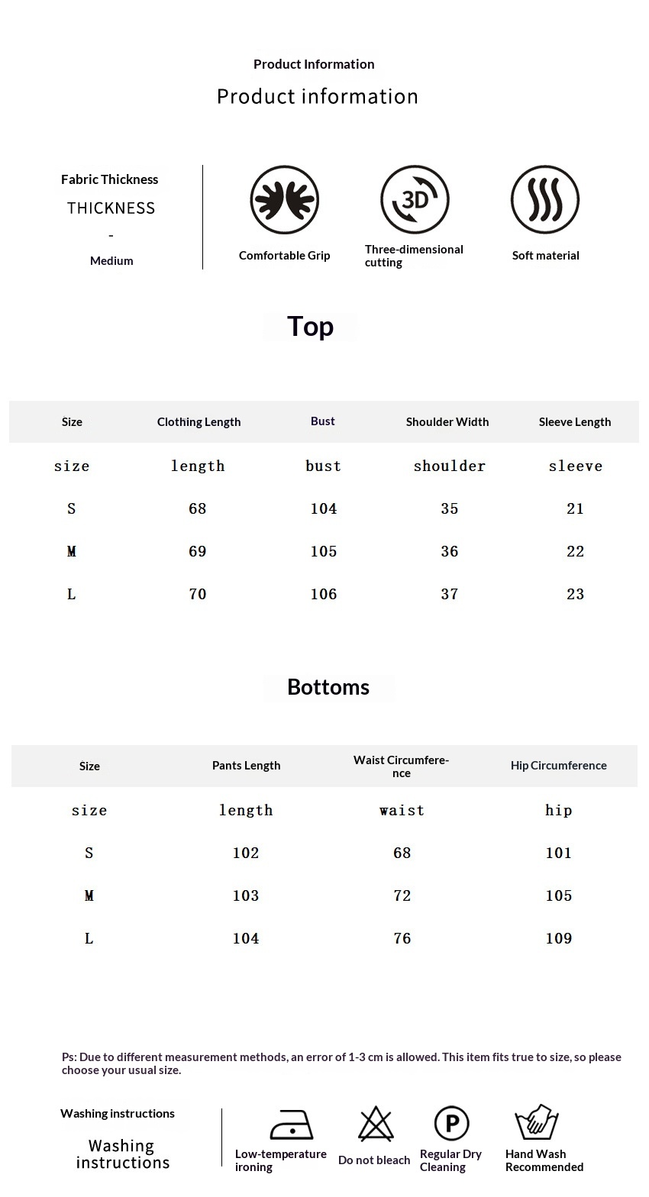The width and height of the screenshot is (649, 1197).
Task: Click the Pants Length column header
Action: click(247, 766)
